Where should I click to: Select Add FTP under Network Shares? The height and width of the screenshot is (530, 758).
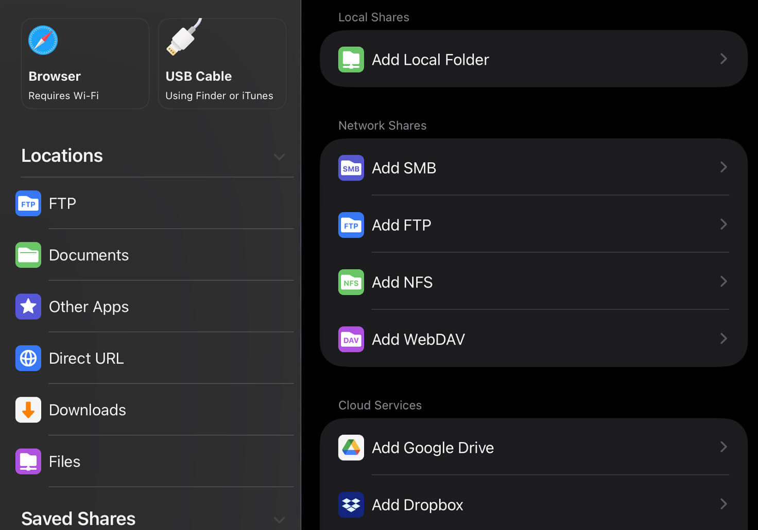pyautogui.click(x=402, y=225)
